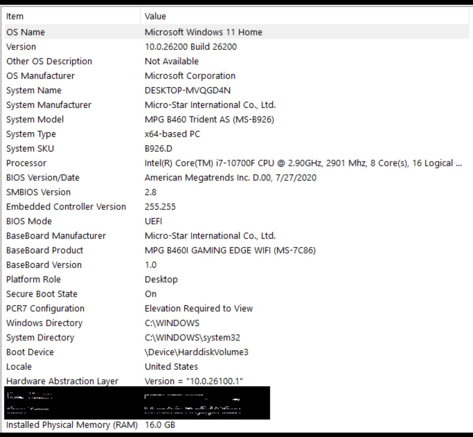Screen dimensions: 473x437
Task: Select the "BaseBoard Product" label
Action: [45, 250]
